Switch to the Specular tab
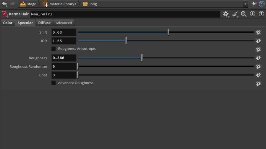 pyautogui.click(x=25, y=23)
